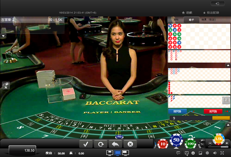
Task: Click the big road pattern grid
Action: [199, 56]
